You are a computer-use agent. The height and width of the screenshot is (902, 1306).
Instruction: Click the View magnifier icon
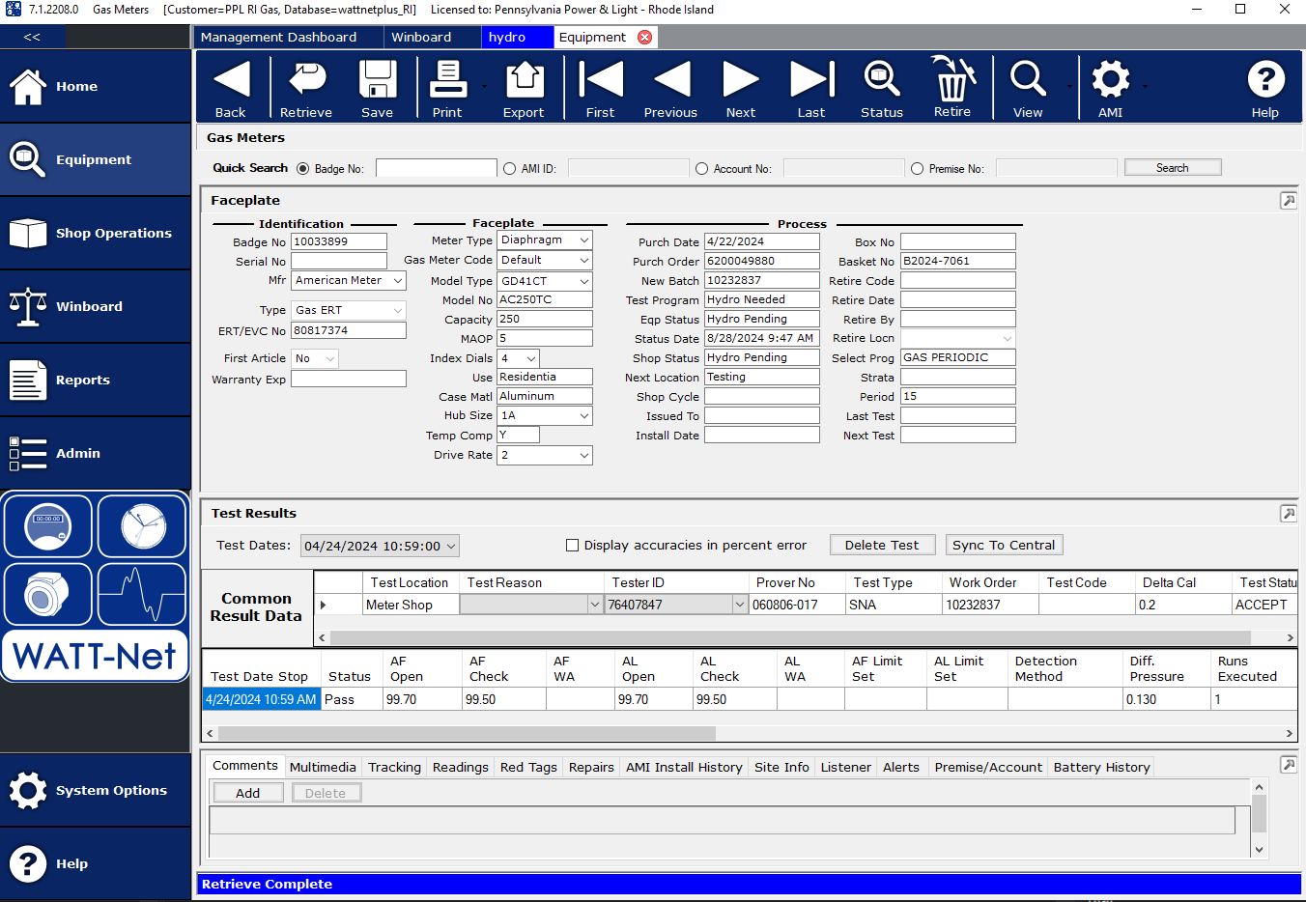pyautogui.click(x=1028, y=88)
